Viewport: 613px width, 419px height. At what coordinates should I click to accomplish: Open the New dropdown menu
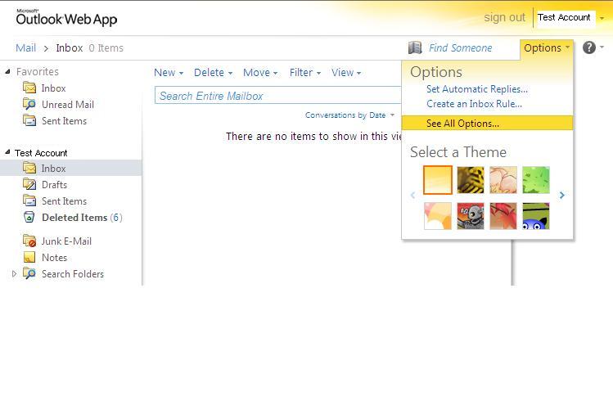pos(168,73)
